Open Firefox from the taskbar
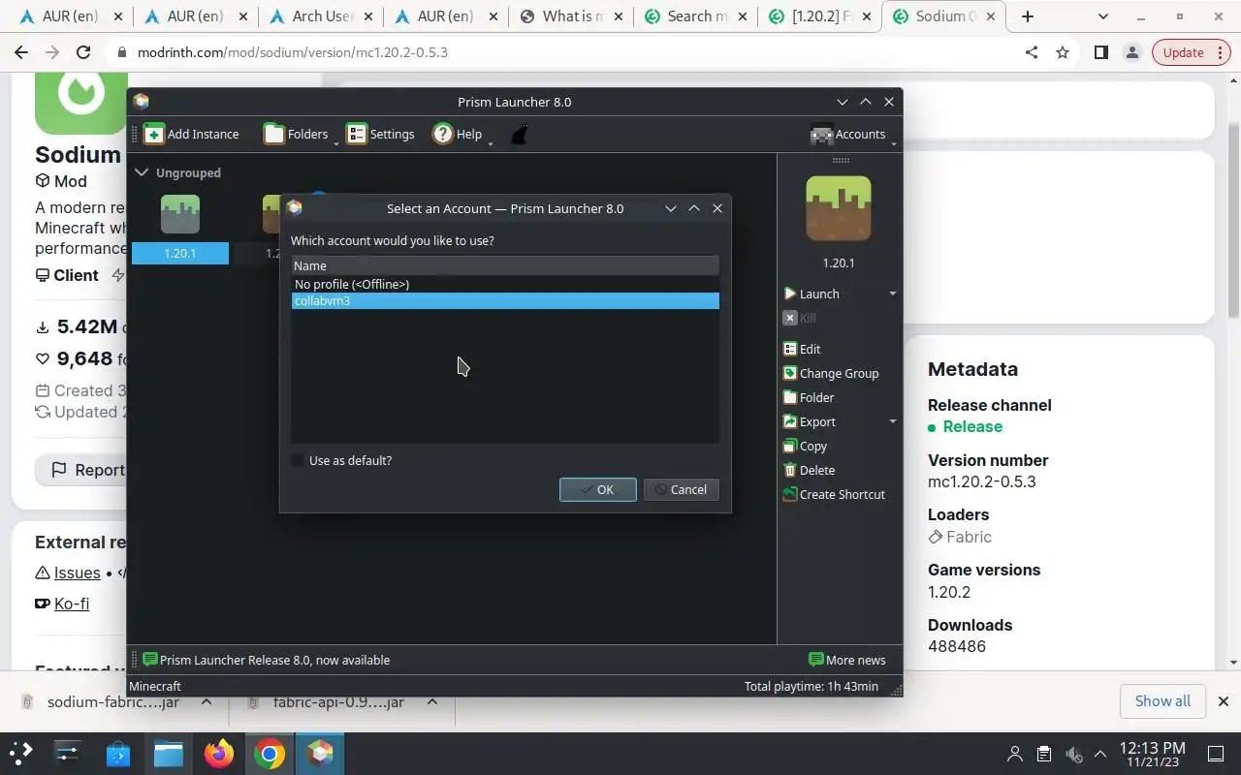The image size is (1241, 775). tap(219, 754)
